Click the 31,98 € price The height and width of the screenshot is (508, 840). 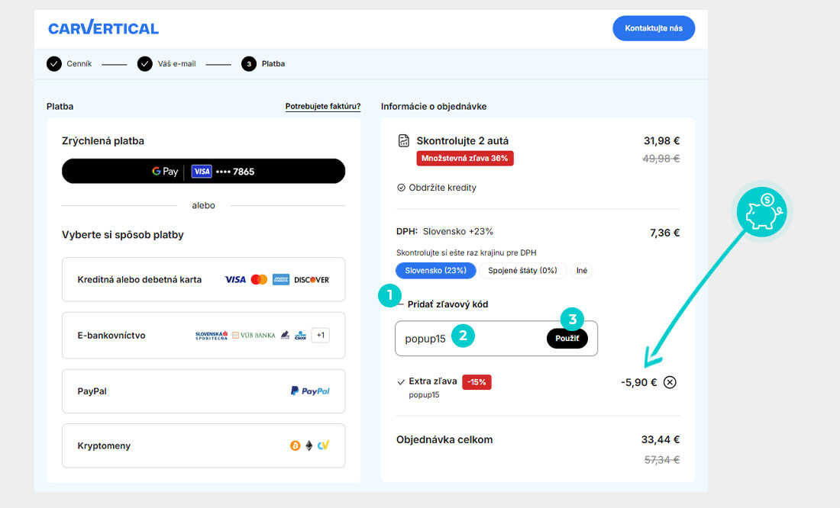661,141
